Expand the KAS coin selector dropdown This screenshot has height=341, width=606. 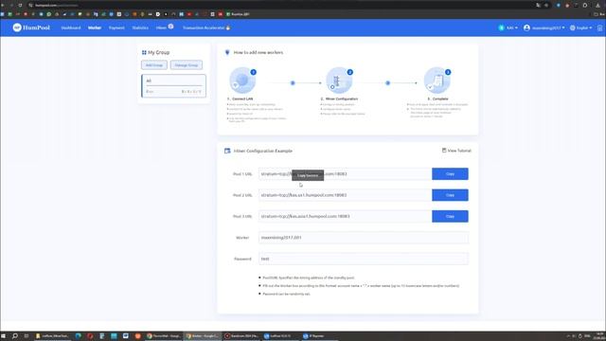click(508, 27)
